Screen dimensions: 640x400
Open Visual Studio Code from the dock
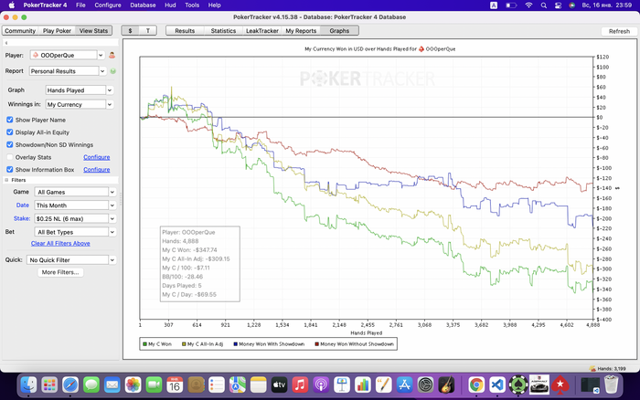(497, 384)
